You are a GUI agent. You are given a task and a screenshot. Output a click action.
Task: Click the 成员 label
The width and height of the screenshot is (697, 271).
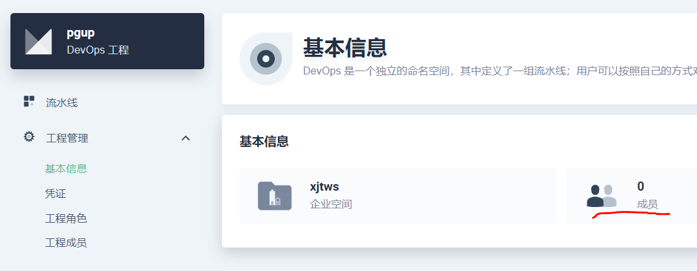(x=647, y=204)
